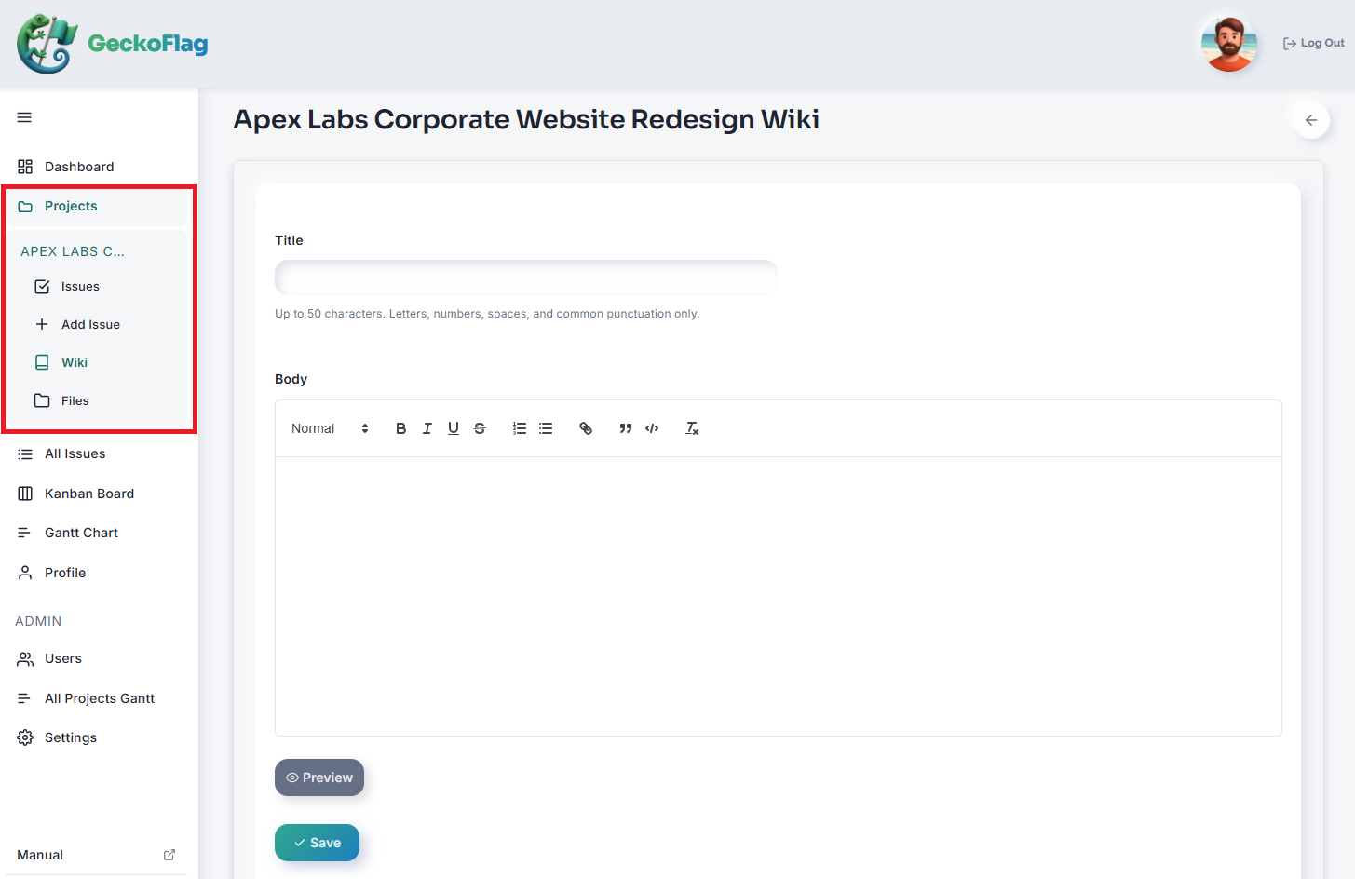Focus the Title input field
The image size is (1355, 879).
[526, 277]
